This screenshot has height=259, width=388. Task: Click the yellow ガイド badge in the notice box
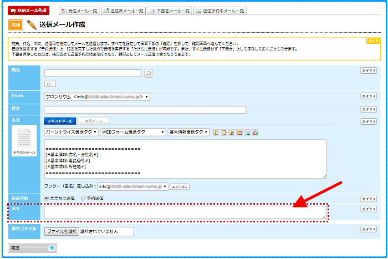[374, 41]
